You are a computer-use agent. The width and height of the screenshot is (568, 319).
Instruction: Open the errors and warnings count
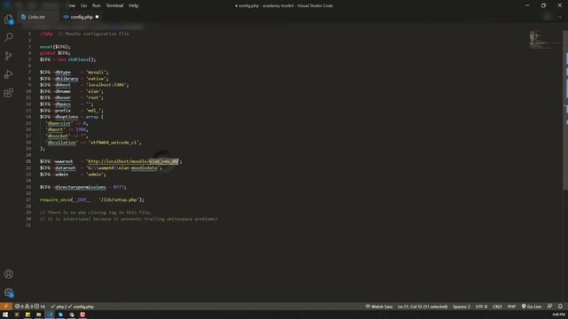pyautogui.click(x=29, y=307)
